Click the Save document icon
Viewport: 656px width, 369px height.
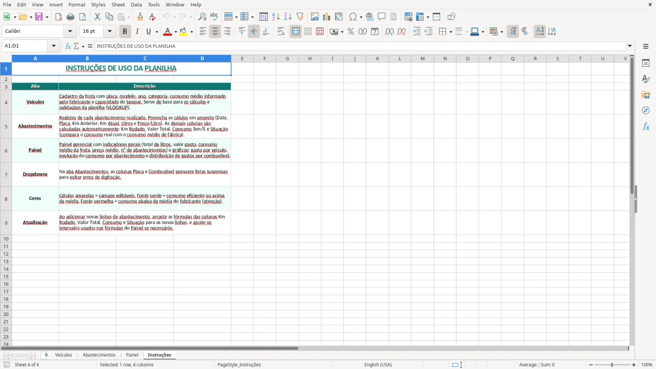click(39, 17)
